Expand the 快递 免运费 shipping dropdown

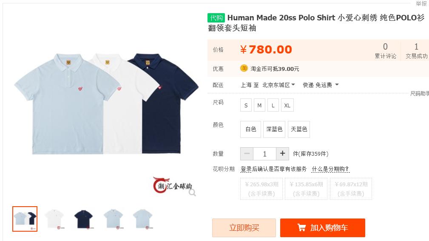321,85
